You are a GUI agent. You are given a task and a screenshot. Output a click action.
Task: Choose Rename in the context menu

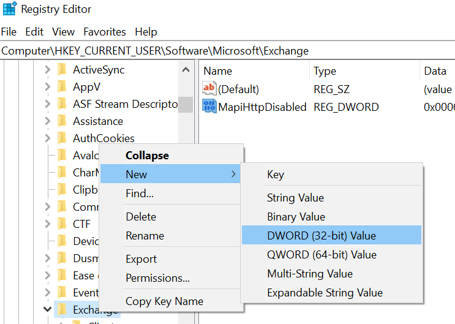[x=170, y=235]
